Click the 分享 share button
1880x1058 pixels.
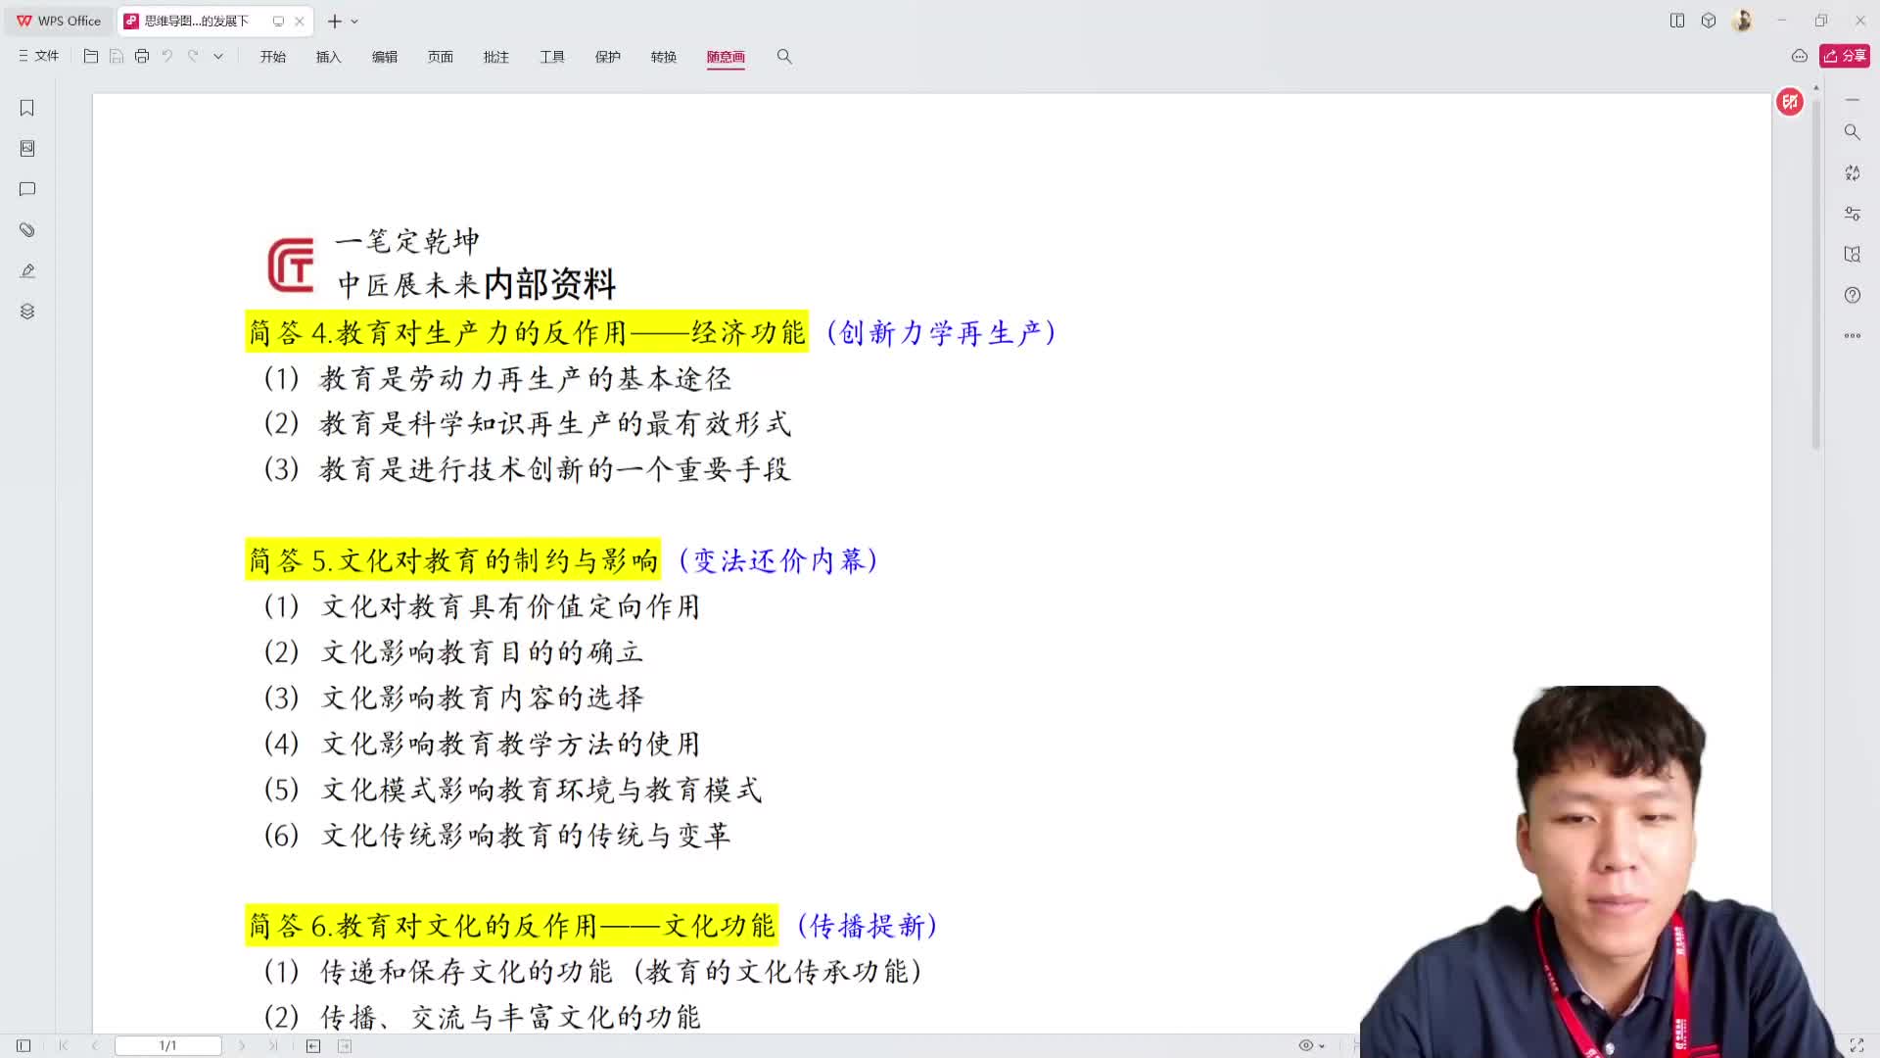(x=1843, y=56)
